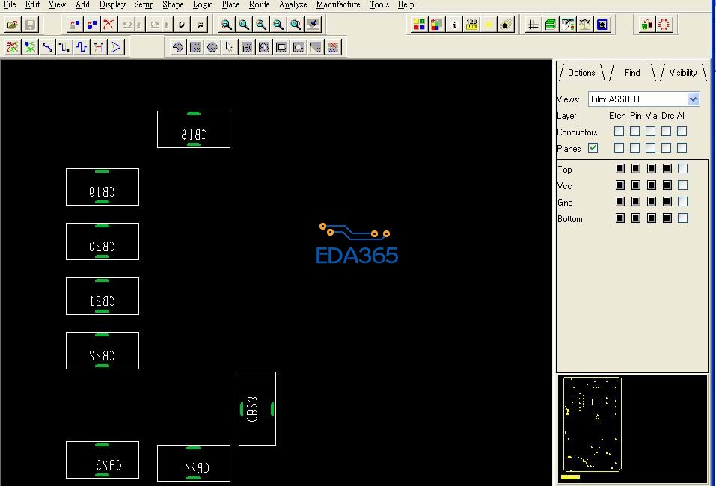716x486 pixels.
Task: Click the Redraw paintbrush icon
Action: coord(313,25)
